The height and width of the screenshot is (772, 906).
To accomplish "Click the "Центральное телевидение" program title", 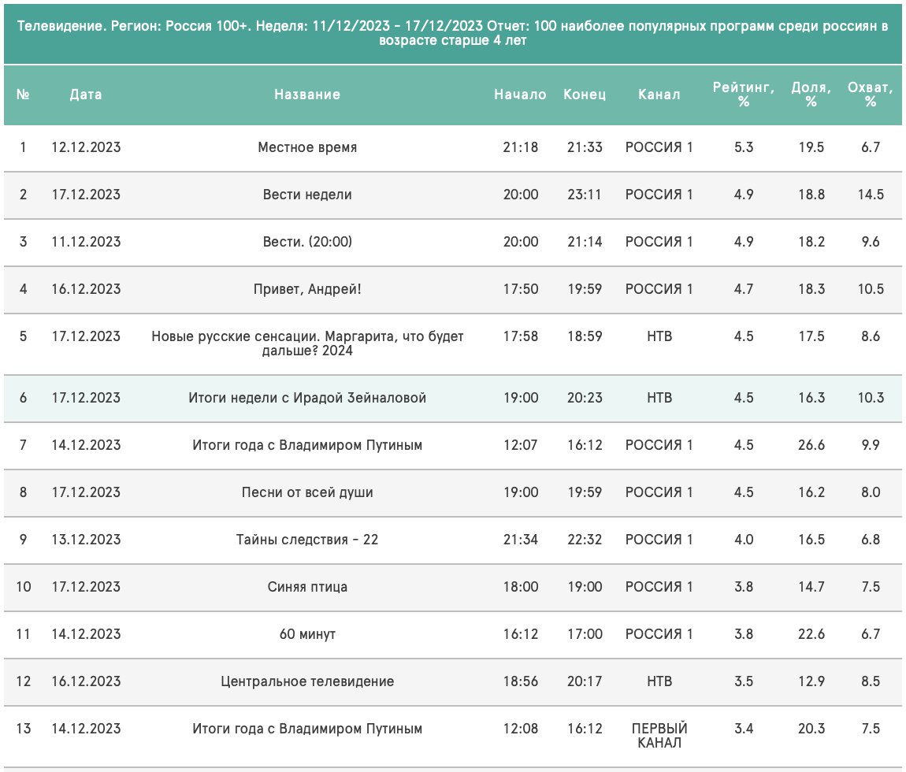I will click(307, 681).
